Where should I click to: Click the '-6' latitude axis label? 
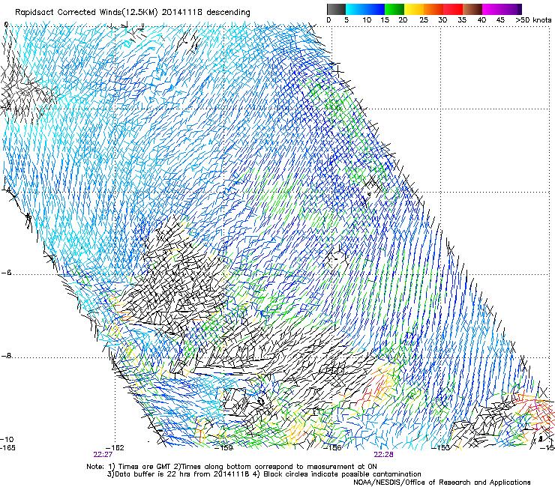coord(6,273)
